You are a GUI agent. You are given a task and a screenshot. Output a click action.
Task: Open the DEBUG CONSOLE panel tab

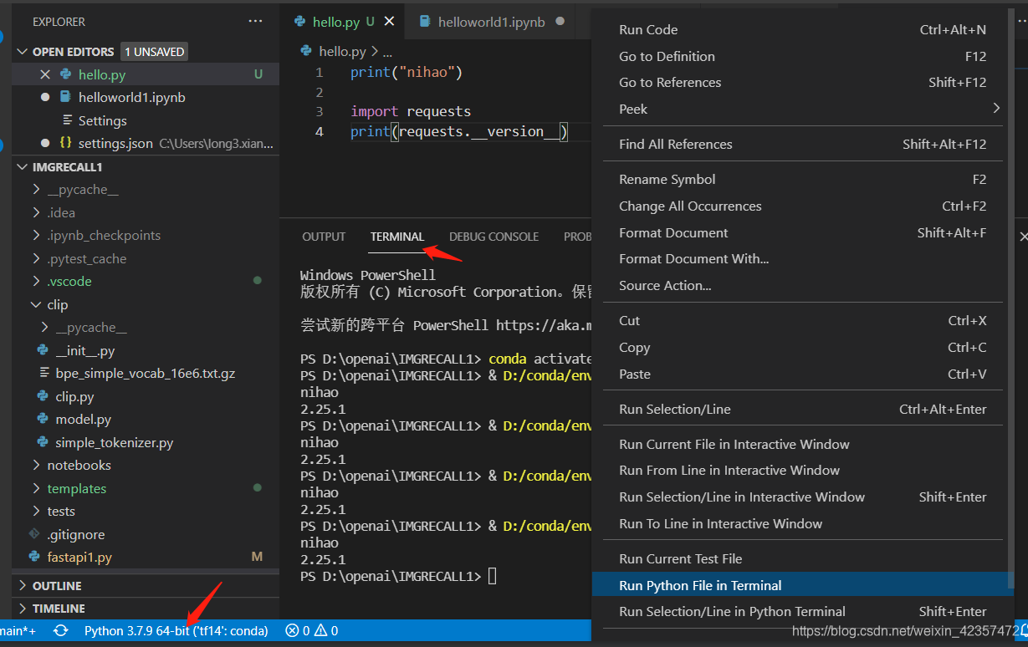[494, 237]
